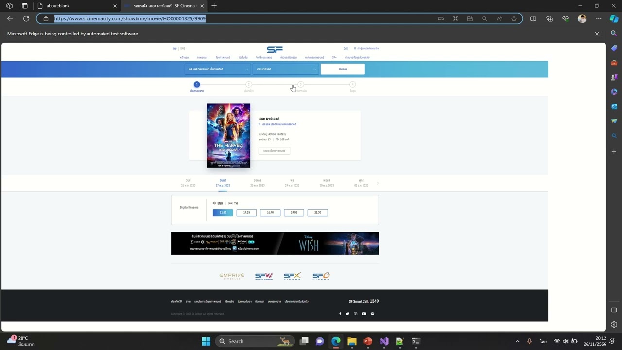Viewport: 622px width, 350px height.
Task: Open the Edge Settings and more ellipsis menu
Action: pyautogui.click(x=599, y=18)
